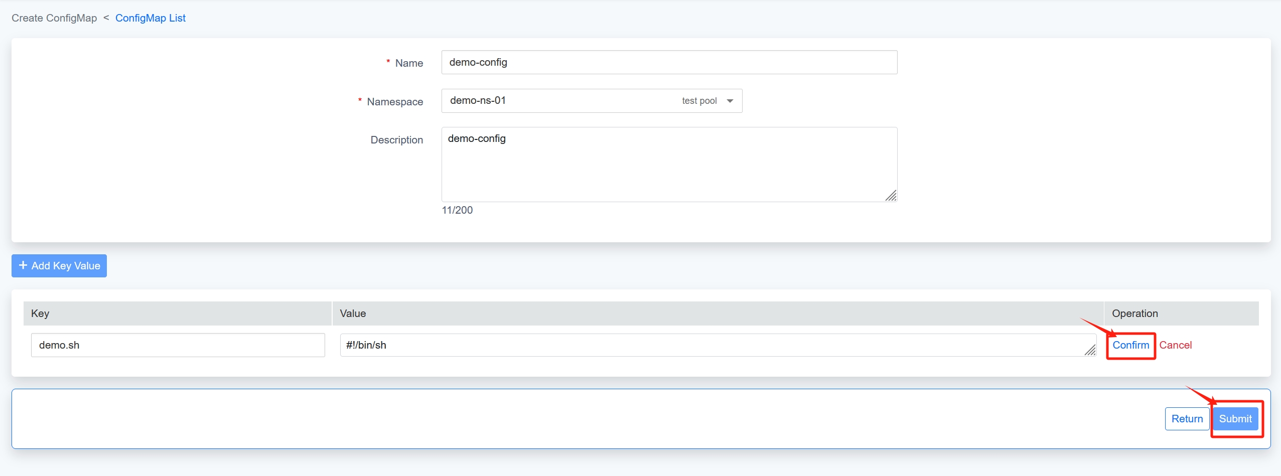Click the Operation column header
Image resolution: width=1281 pixels, height=476 pixels.
(1134, 313)
